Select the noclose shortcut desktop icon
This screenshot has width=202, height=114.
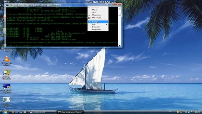tap(6, 102)
